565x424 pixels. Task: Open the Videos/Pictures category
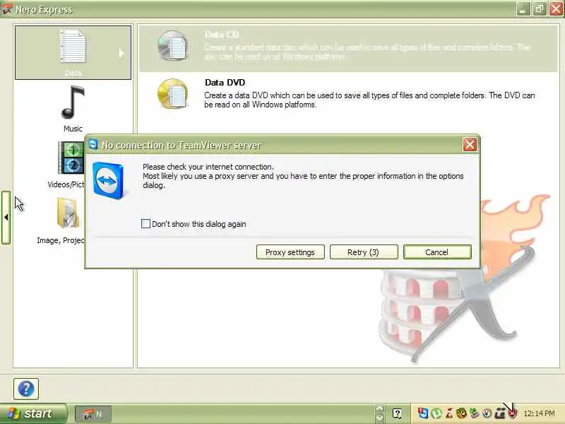(x=71, y=158)
